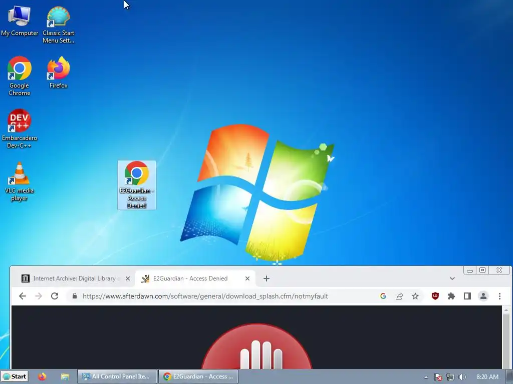This screenshot has height=384, width=513.
Task: Open Action Center flag tray icon
Action: pos(438,377)
